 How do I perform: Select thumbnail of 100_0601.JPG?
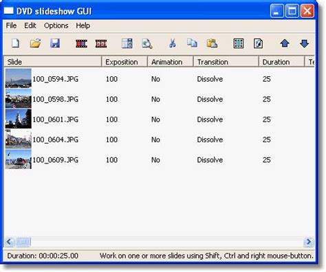(x=19, y=119)
